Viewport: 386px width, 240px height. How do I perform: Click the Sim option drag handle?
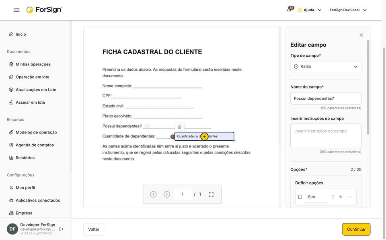333,197
